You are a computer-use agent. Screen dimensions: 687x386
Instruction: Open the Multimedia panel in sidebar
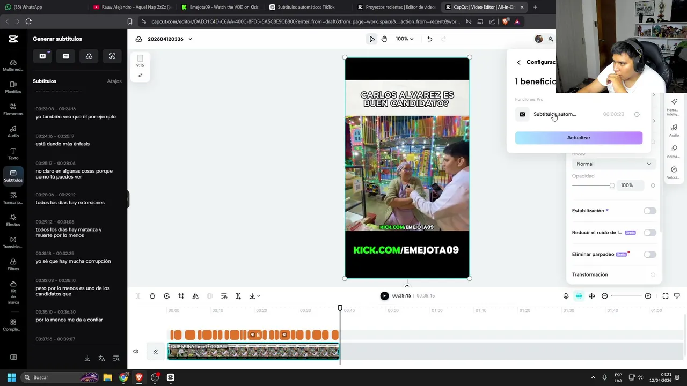coord(13,65)
